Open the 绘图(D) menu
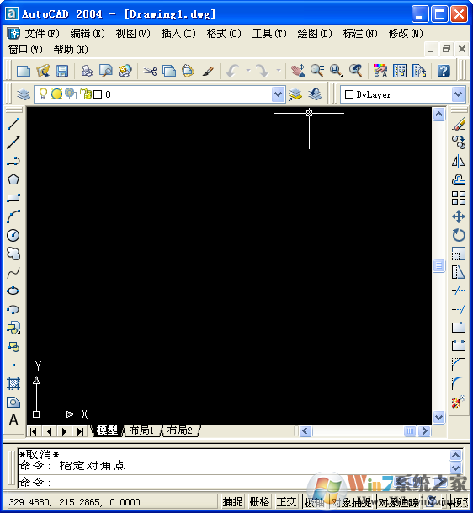The width and height of the screenshot is (473, 513). [x=315, y=34]
